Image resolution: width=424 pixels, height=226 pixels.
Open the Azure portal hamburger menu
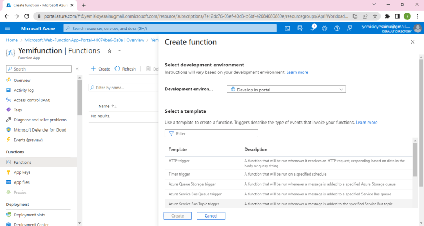[7, 28]
